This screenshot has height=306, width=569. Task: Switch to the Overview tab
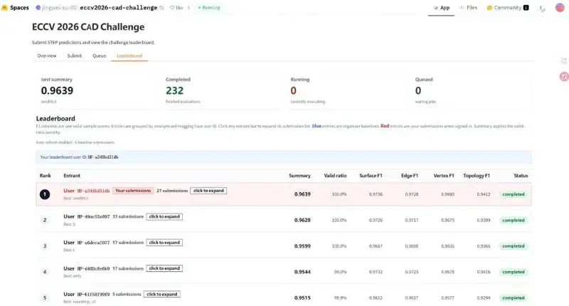pyautogui.click(x=47, y=56)
